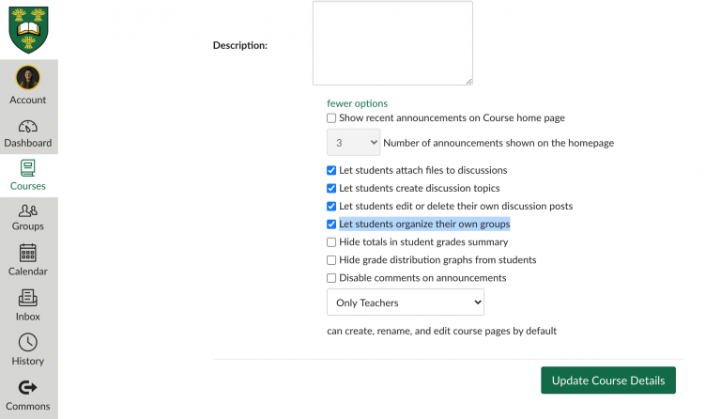
Task: Click the Update Course Details button
Action: (608, 380)
